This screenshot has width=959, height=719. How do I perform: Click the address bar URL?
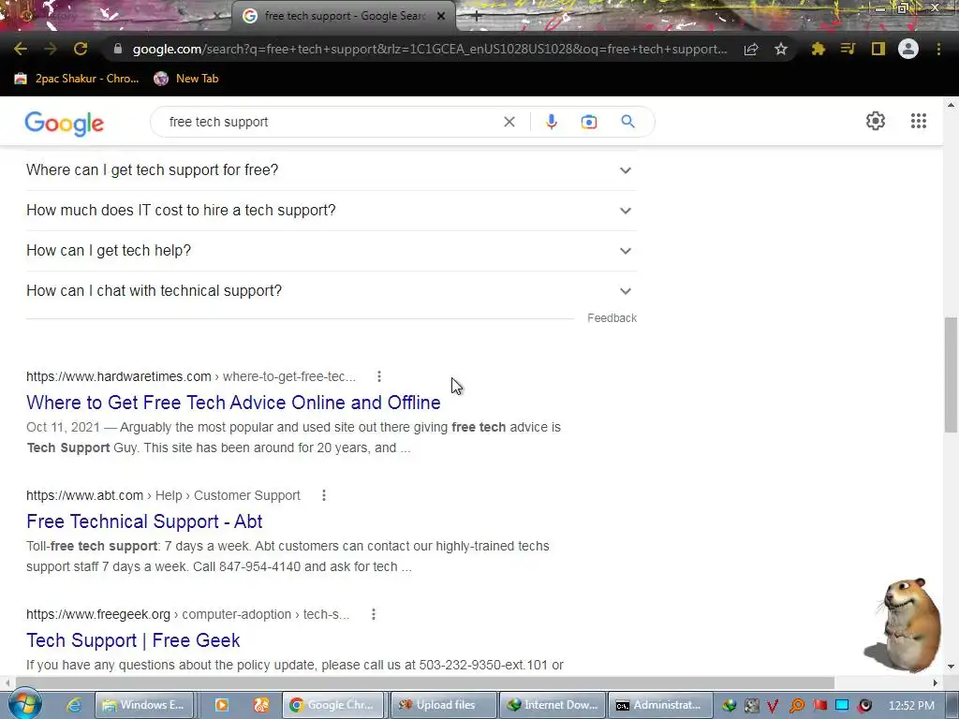point(430,49)
